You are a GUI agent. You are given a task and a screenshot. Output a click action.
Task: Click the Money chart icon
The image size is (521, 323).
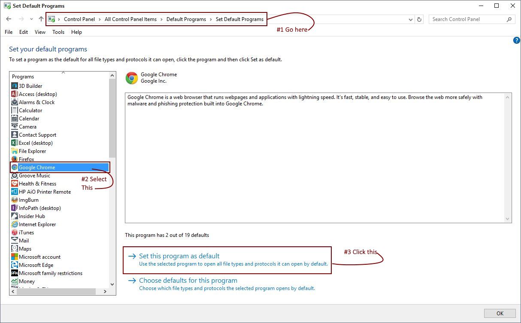point(15,281)
